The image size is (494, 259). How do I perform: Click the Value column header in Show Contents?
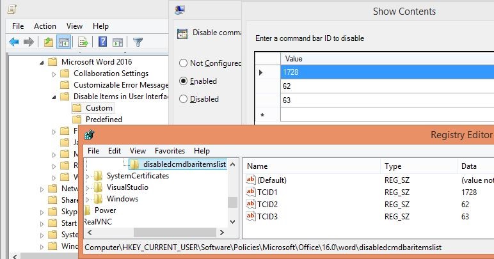pyautogui.click(x=387, y=59)
